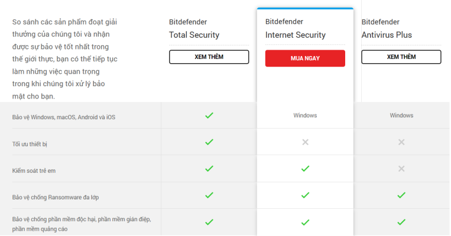The image size is (451, 236).
Task: Select the Bitdefender Internet Security heading
Action: pyautogui.click(x=295, y=28)
